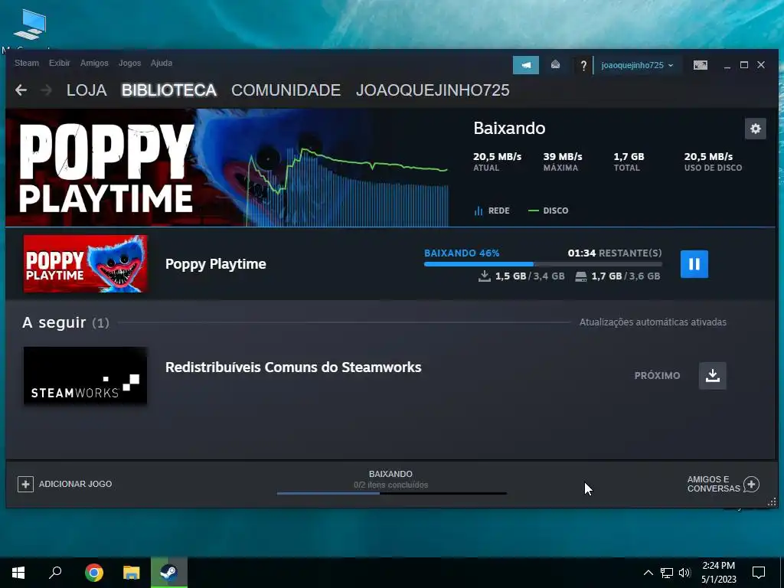Start Steamworks Redistributables download now
This screenshot has height=588, width=784.
(x=713, y=375)
